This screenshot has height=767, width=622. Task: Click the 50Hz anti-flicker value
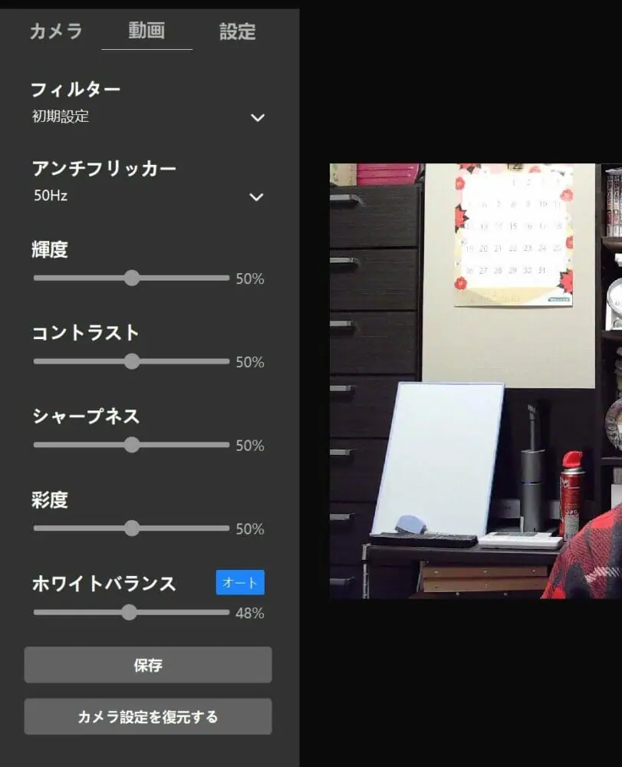click(x=51, y=196)
